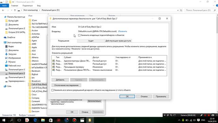Image resolution: width=218 pixels, height=123 pixels.
Task: Open taskbar search magnifier
Action: (x=12, y=120)
